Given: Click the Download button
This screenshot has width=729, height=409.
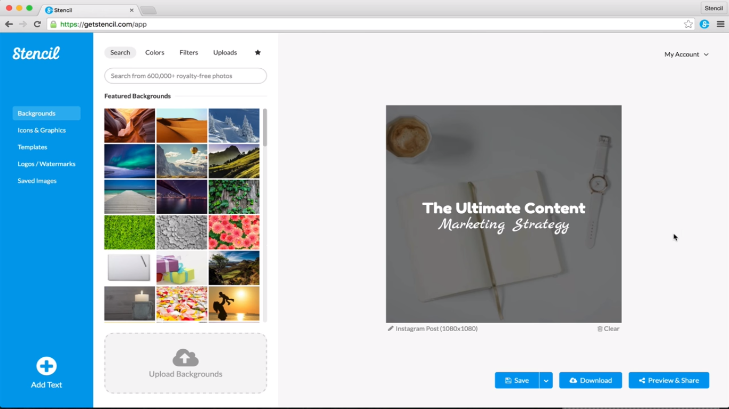Looking at the screenshot, I should 590,380.
